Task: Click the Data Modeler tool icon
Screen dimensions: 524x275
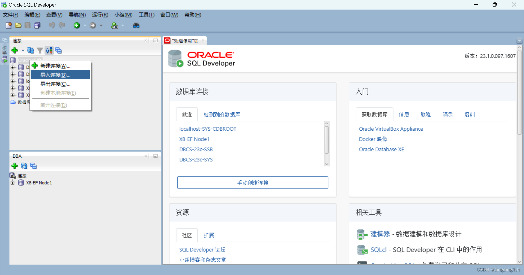Action: (x=362, y=234)
